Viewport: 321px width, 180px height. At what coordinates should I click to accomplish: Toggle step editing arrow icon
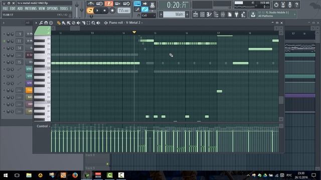pos(145,3)
